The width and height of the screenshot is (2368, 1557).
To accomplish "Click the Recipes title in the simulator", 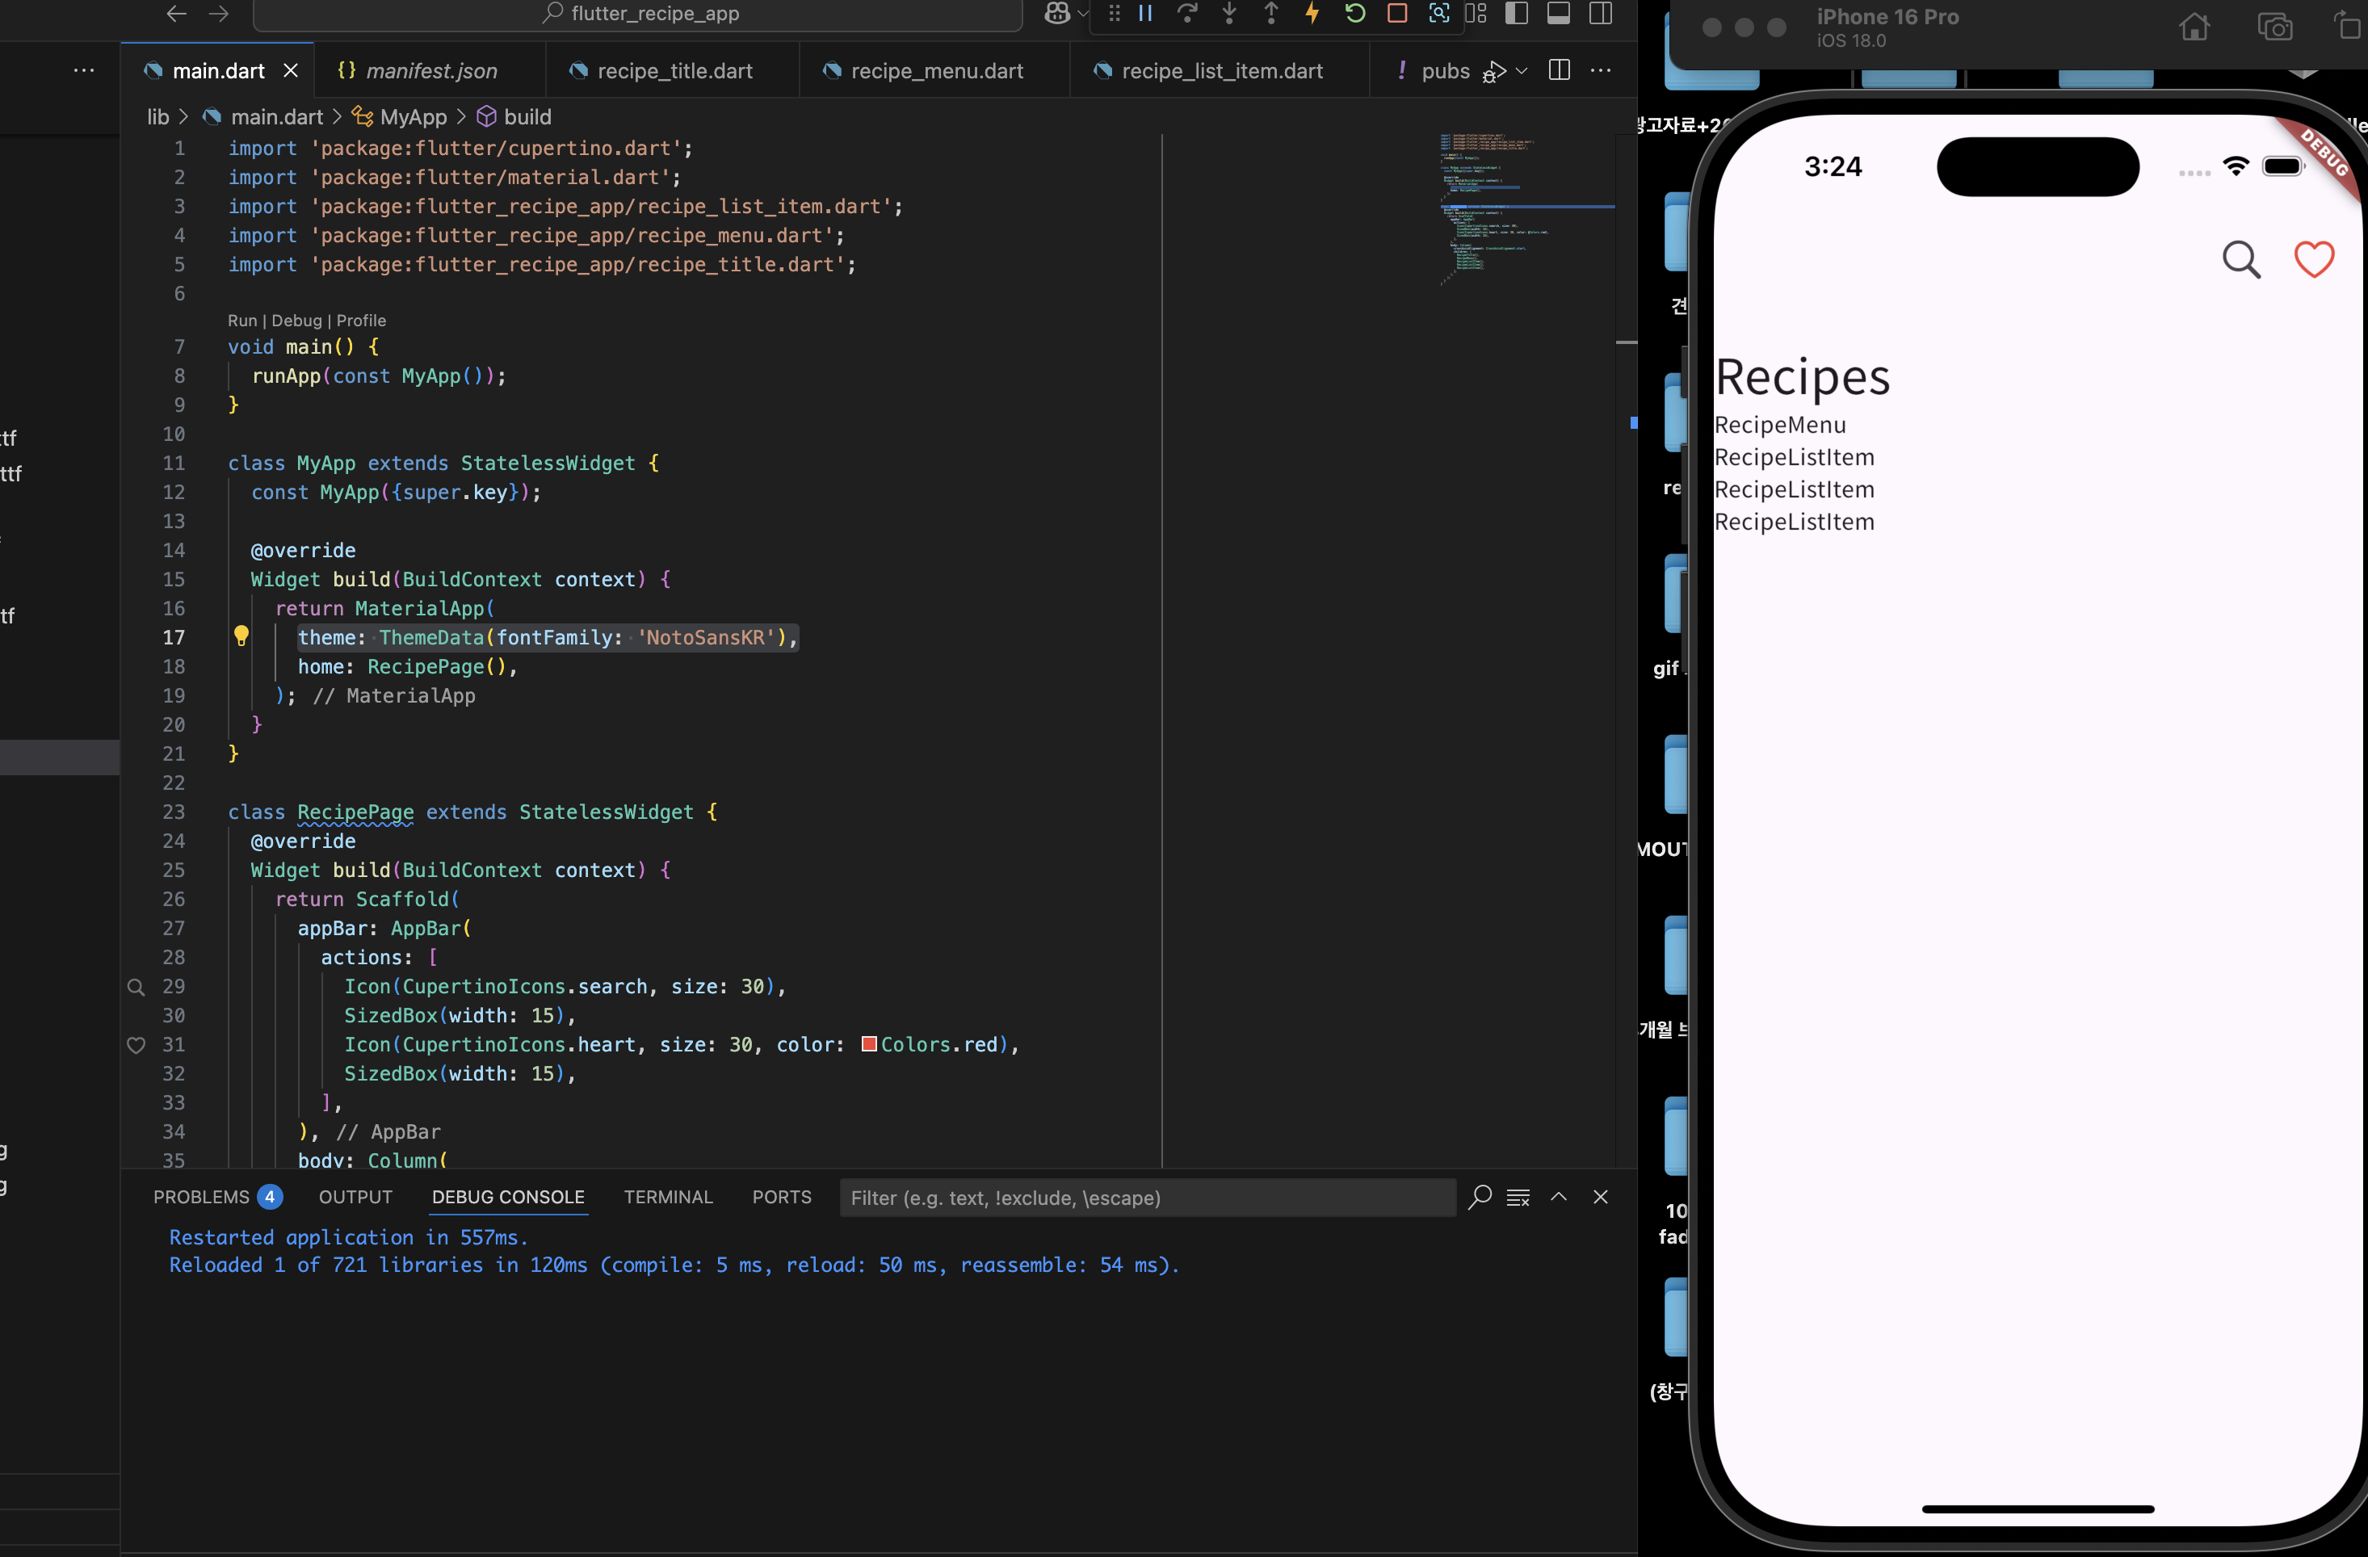I will [1802, 377].
